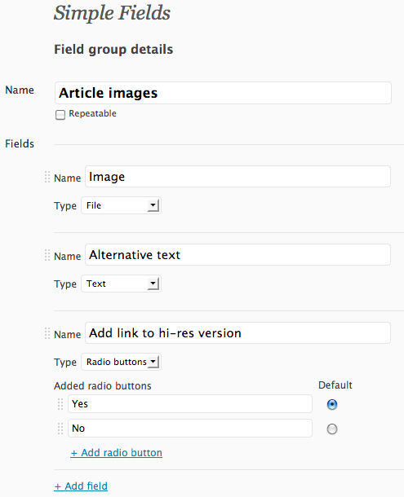Click the Yes radio label input
The image size is (404, 497).
(x=190, y=404)
